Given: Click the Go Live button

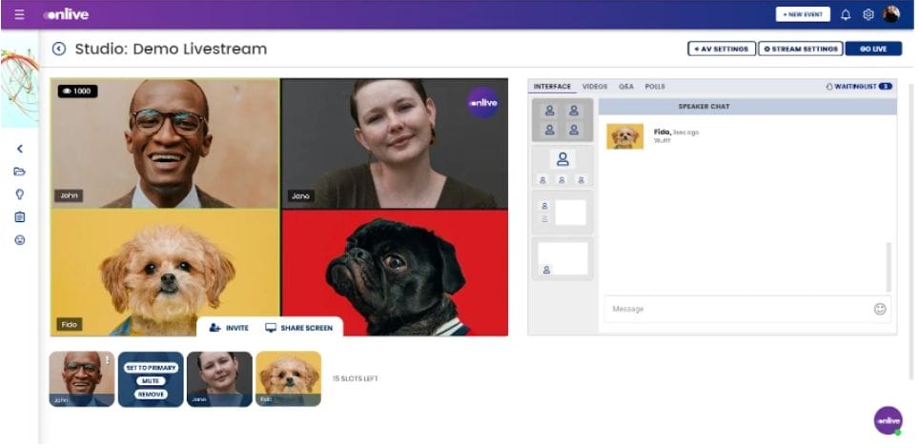Looking at the screenshot, I should 872,49.
